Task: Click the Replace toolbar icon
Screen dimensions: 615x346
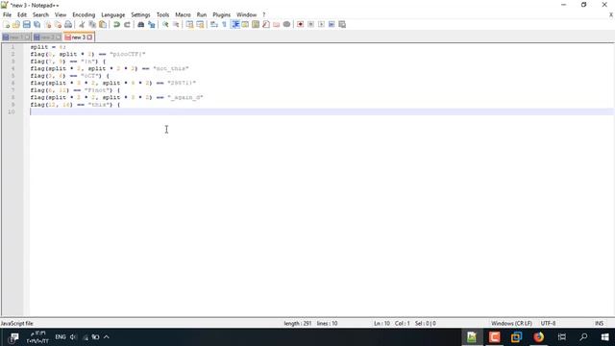Action: coord(151,24)
